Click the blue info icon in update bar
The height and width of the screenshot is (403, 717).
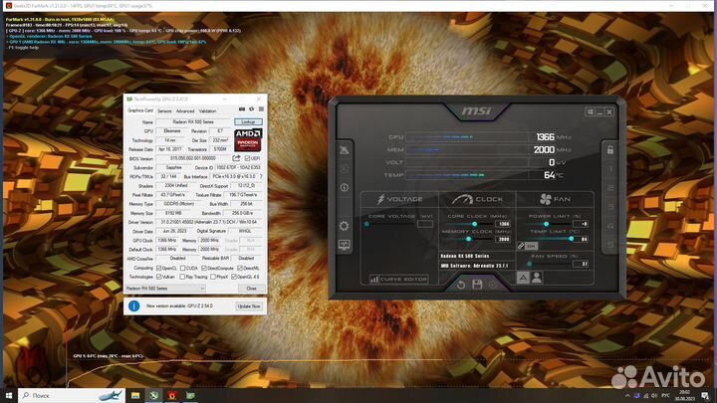click(x=134, y=305)
